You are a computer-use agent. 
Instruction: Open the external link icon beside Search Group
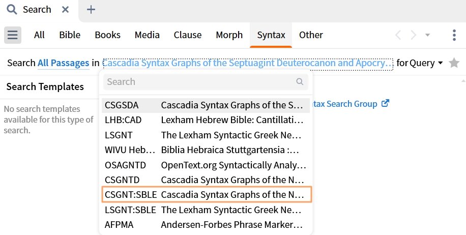click(x=385, y=103)
